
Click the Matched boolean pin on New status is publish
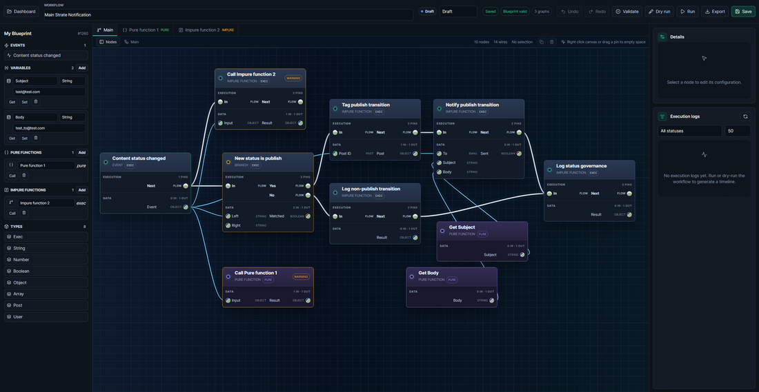click(x=308, y=216)
